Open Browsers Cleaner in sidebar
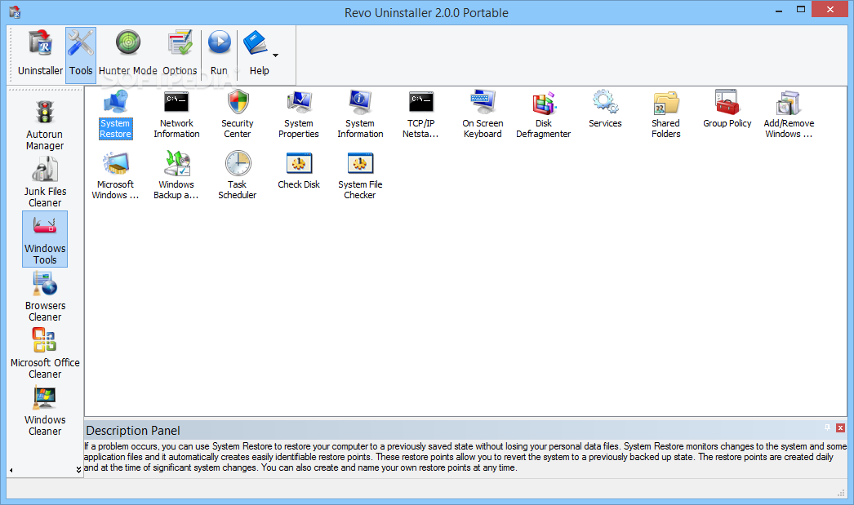 [45, 297]
